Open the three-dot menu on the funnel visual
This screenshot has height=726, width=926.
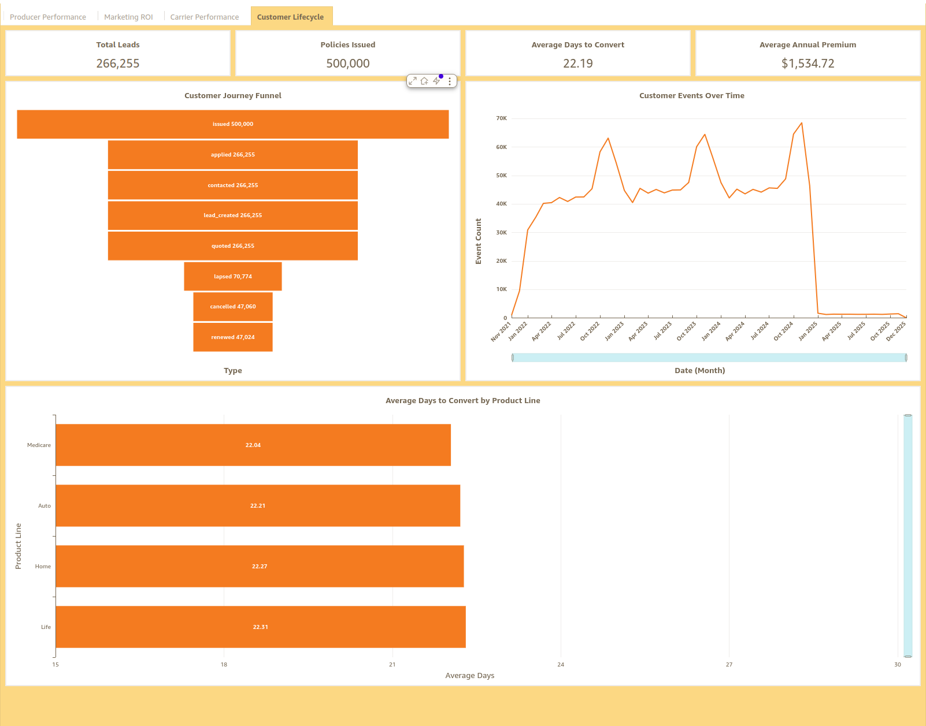(450, 81)
